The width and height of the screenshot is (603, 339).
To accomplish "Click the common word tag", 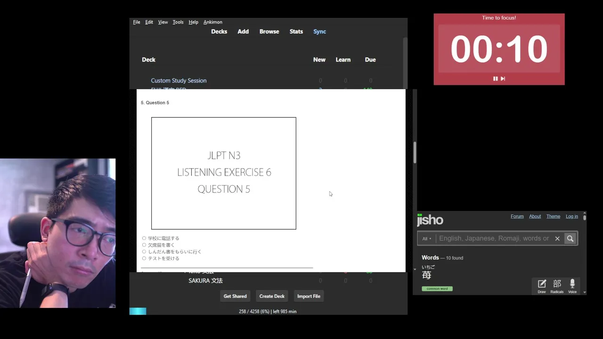I will [x=437, y=289].
